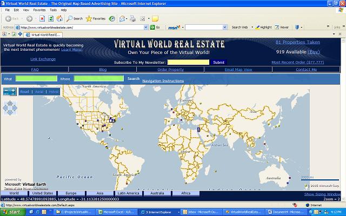Click Navigation Instructions link

click(x=163, y=81)
